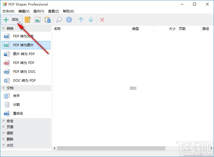Open the 文件(W) menu
This screenshot has width=214, height=157.
point(8,11)
